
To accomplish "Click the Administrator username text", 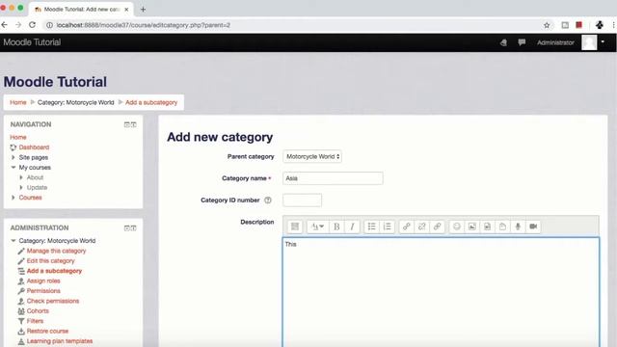I will coord(555,42).
